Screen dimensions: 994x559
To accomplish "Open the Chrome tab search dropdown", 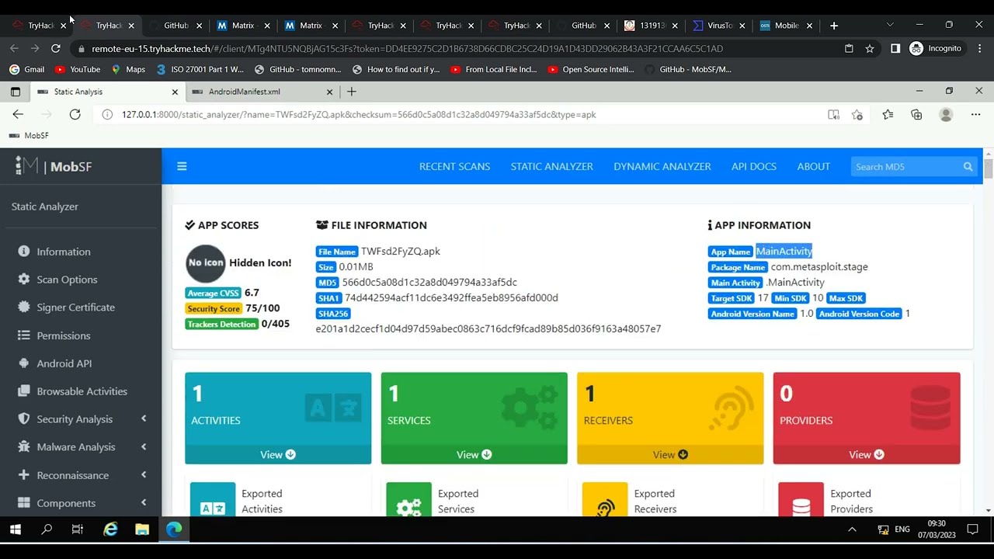I will [890, 25].
